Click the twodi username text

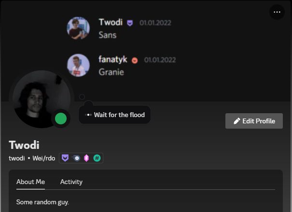tap(17, 158)
